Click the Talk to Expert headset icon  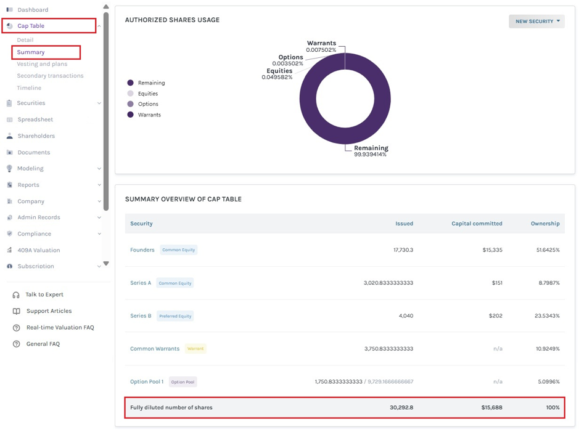point(16,294)
